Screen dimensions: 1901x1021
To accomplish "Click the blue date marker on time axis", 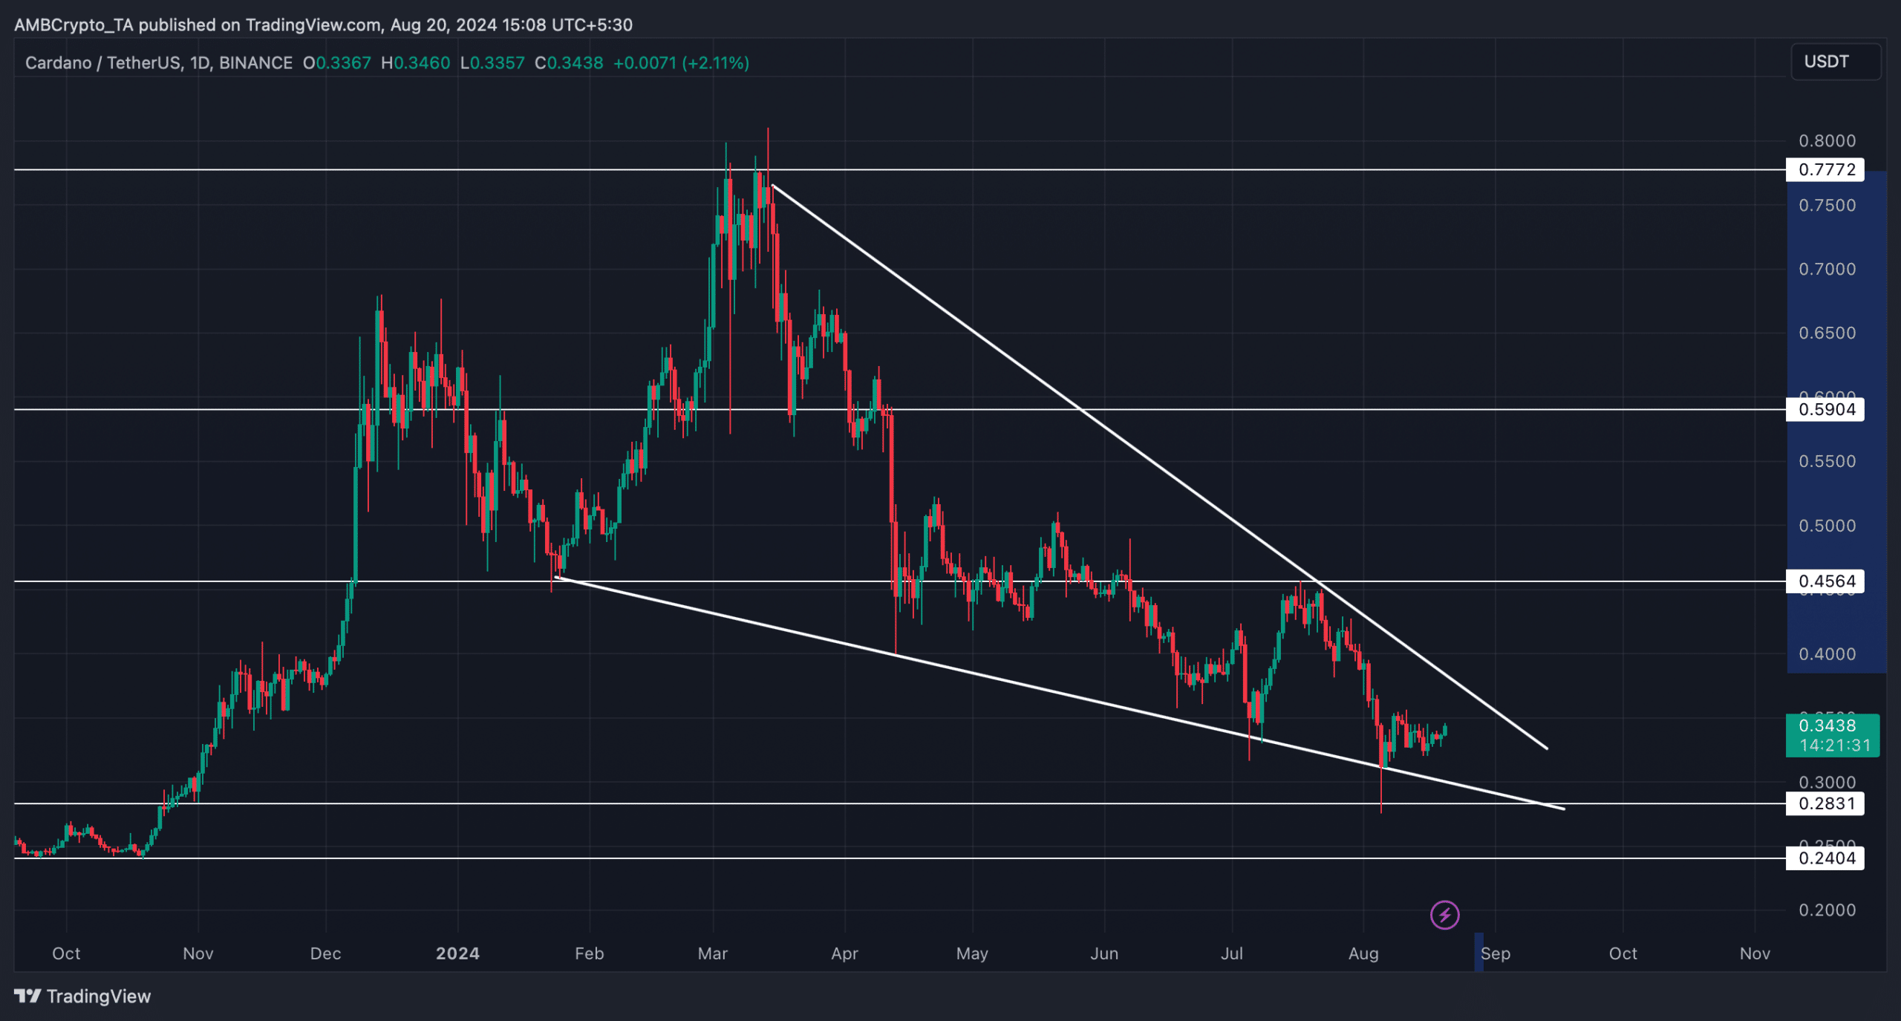I will [1478, 952].
